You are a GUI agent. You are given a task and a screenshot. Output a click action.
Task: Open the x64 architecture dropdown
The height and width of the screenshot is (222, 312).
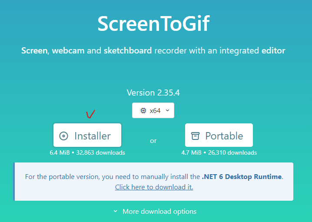click(153, 110)
